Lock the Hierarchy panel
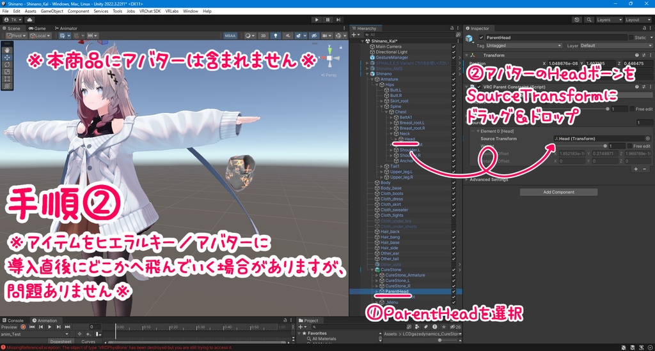The height and width of the screenshot is (351, 655). 452,28
